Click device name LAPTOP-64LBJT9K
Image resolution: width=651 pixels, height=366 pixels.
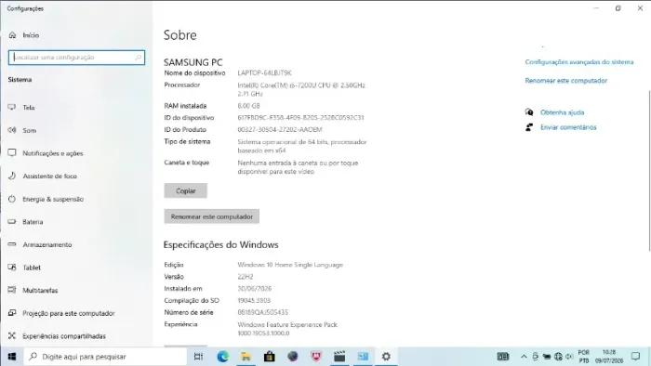[x=264, y=73]
